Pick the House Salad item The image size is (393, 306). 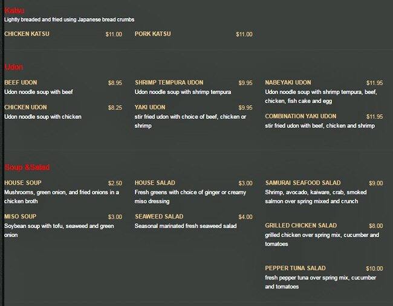click(x=155, y=183)
